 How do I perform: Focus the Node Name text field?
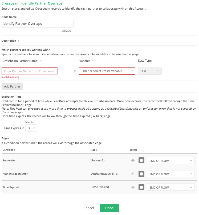pyautogui.click(x=37, y=24)
